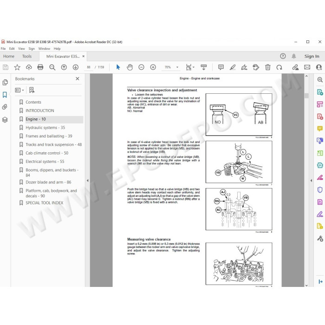The height and width of the screenshot is (325, 325).
Task: Click the delete trash icon
Action: point(267,67)
